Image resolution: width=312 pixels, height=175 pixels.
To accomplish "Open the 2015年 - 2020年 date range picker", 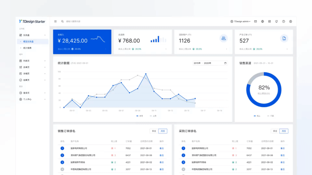I will (210, 63).
